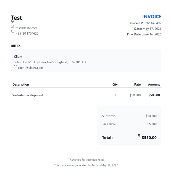Click the $550.00 total amount
This screenshot has width=171, height=178.
click(x=149, y=138)
